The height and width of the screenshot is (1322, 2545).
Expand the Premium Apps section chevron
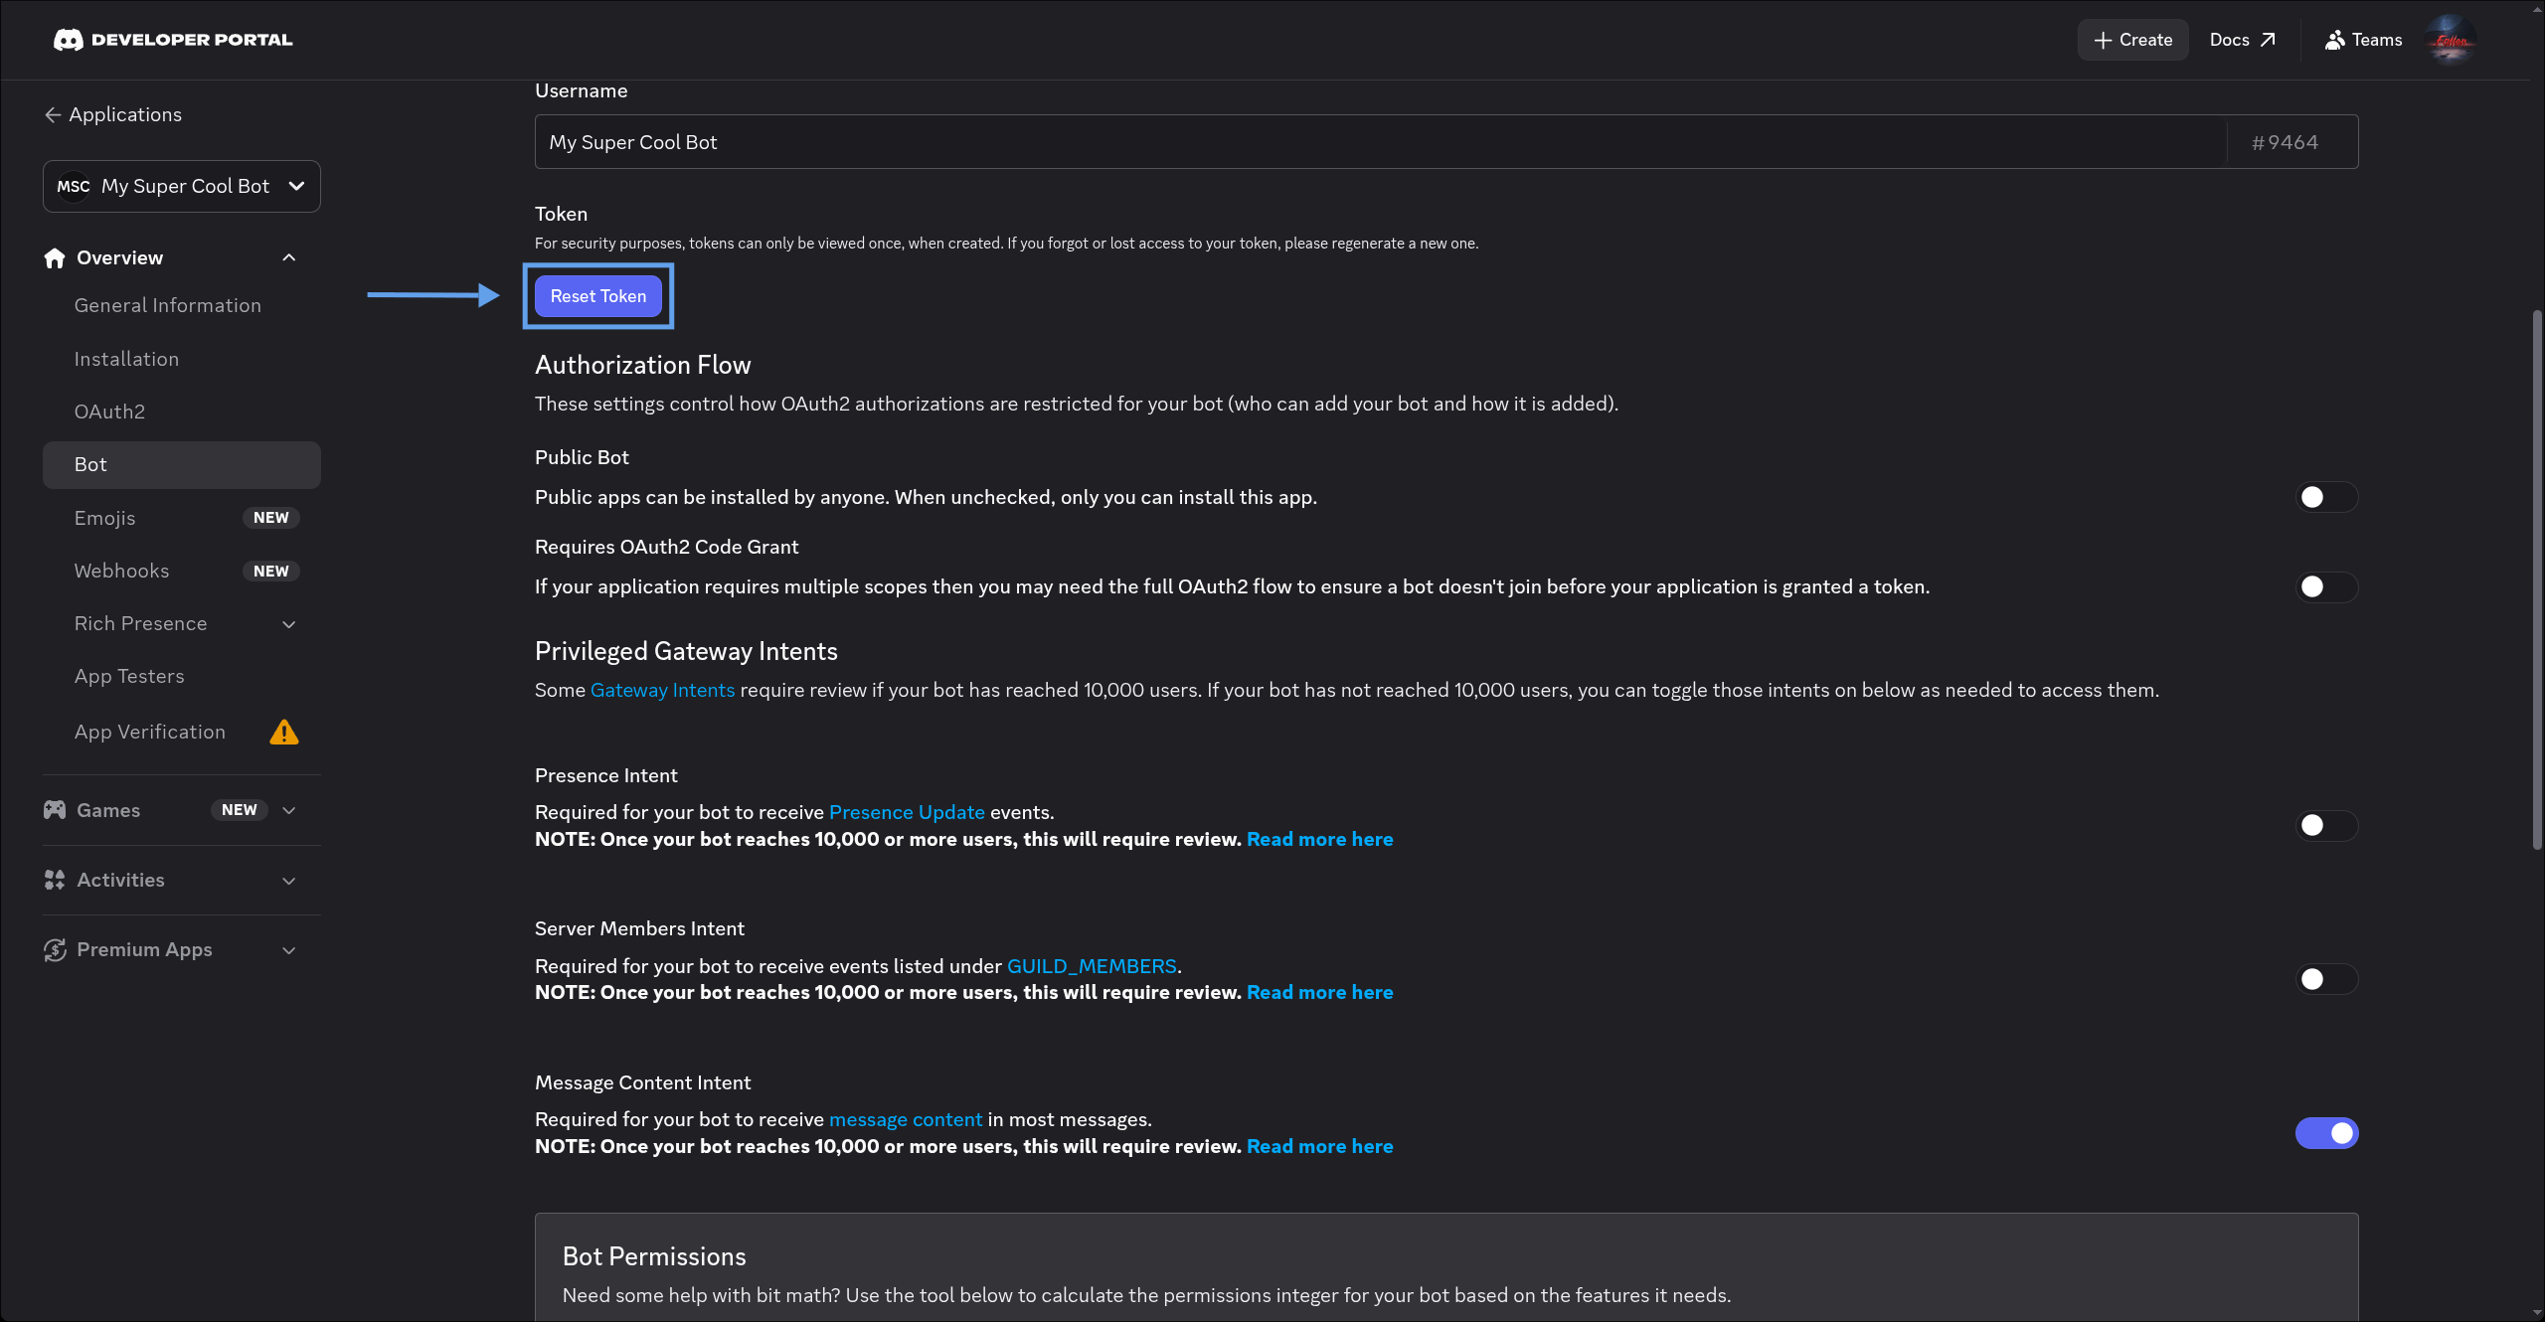click(x=289, y=950)
